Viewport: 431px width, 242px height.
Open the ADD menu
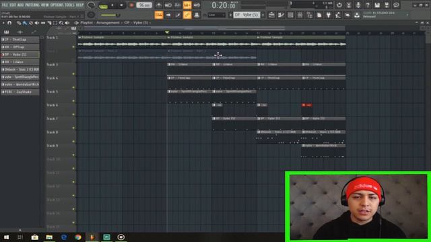click(x=21, y=5)
